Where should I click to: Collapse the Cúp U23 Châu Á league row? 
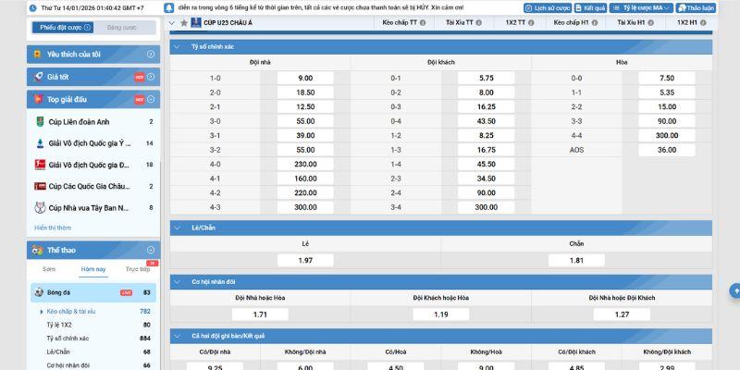[x=172, y=22]
